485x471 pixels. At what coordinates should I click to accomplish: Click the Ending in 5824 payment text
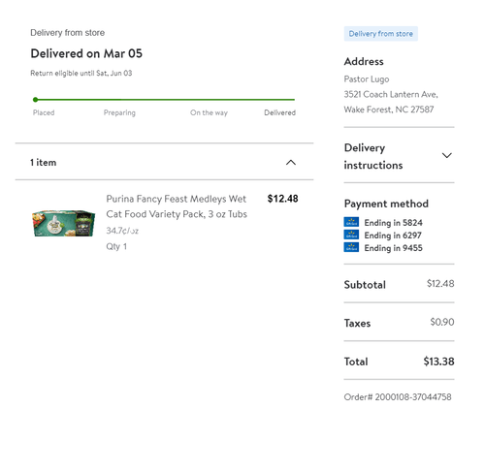click(x=393, y=223)
